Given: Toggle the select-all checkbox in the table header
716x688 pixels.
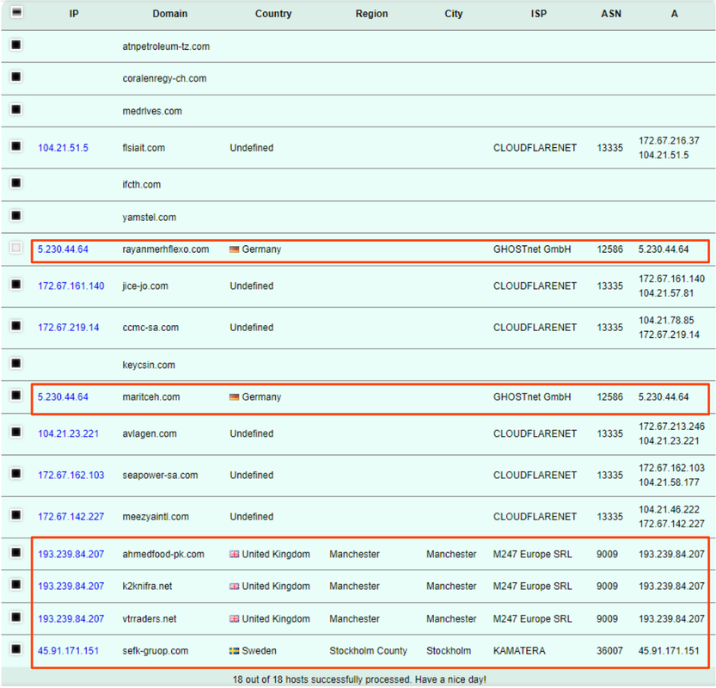Looking at the screenshot, I should 16,12.
